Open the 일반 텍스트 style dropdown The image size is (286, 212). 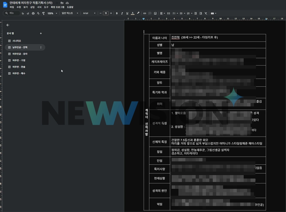[x=69, y=13]
